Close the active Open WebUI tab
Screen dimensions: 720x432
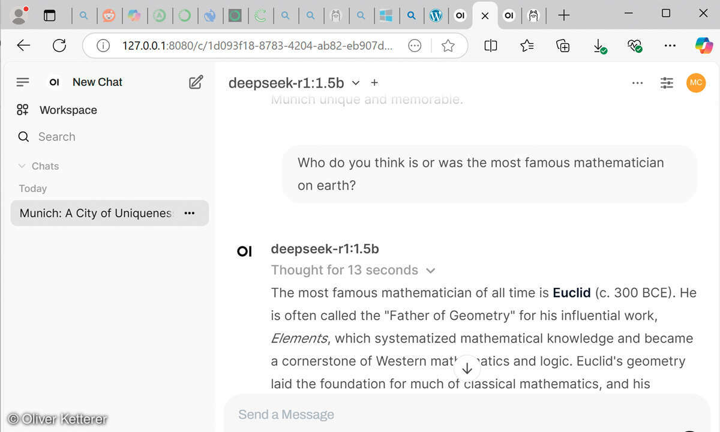tap(485, 16)
